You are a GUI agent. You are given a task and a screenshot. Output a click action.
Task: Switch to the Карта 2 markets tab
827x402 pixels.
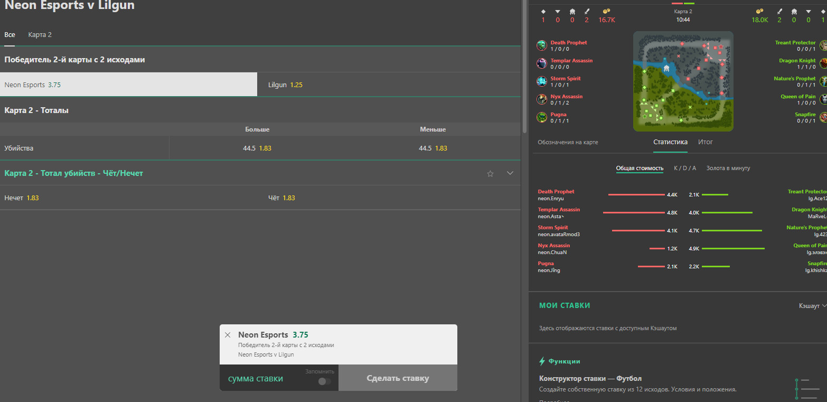click(x=40, y=35)
